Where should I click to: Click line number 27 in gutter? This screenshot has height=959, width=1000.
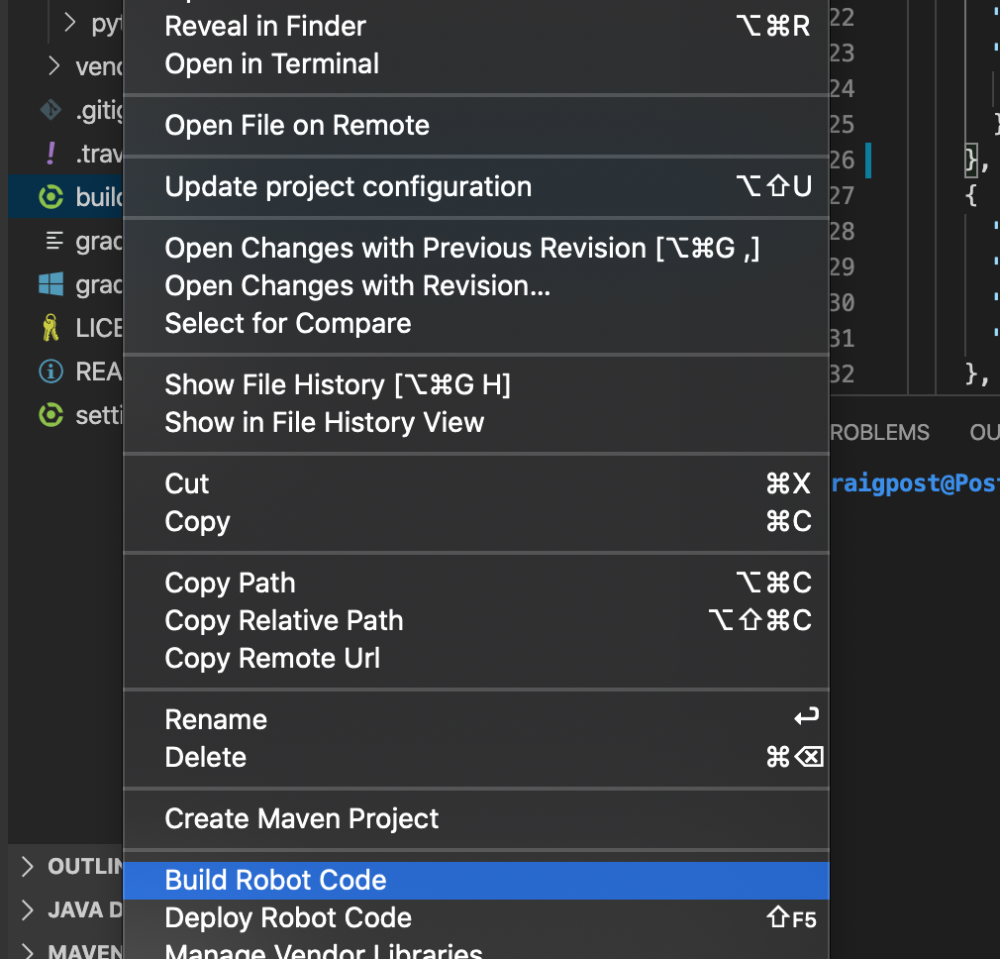pyautogui.click(x=843, y=195)
